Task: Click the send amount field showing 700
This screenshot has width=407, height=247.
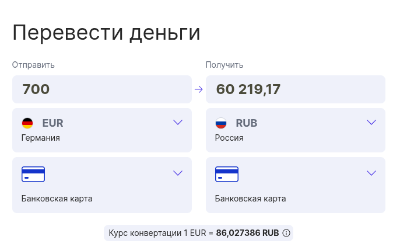Action: (x=102, y=89)
